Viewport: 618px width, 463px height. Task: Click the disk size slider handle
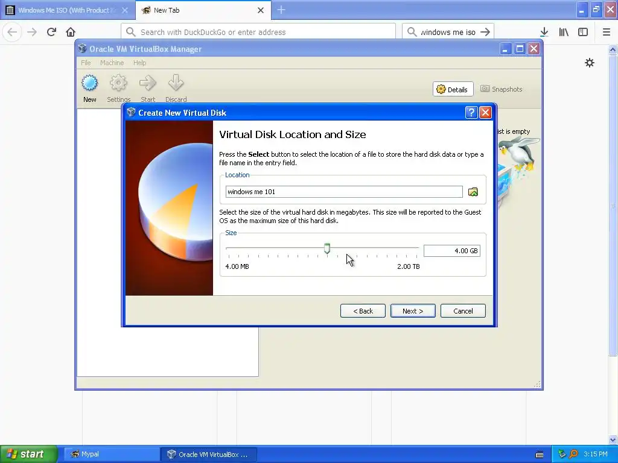tap(327, 248)
